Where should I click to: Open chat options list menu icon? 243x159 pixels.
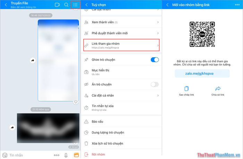tap(75, 5)
